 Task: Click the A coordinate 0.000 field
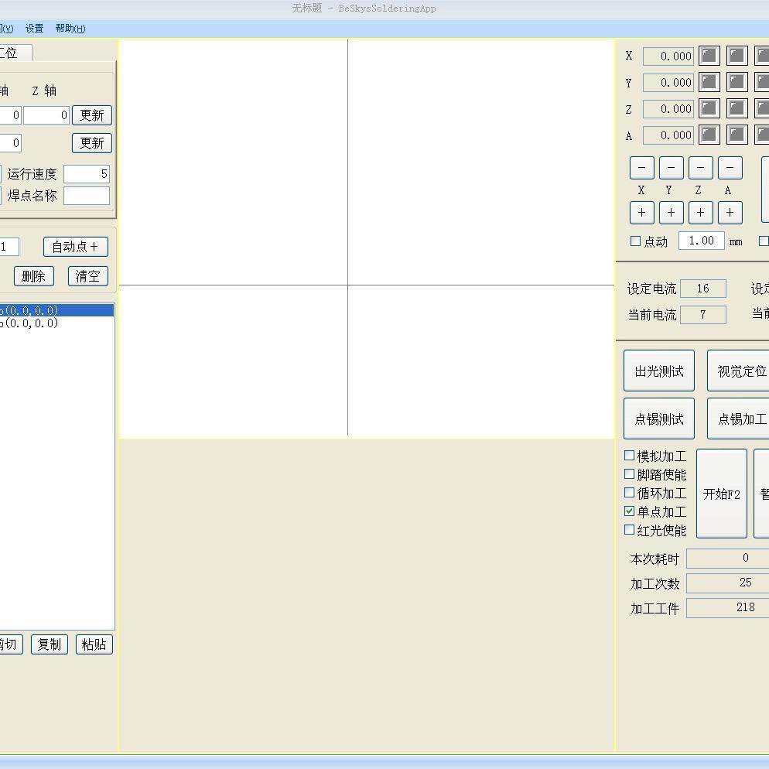(x=668, y=135)
